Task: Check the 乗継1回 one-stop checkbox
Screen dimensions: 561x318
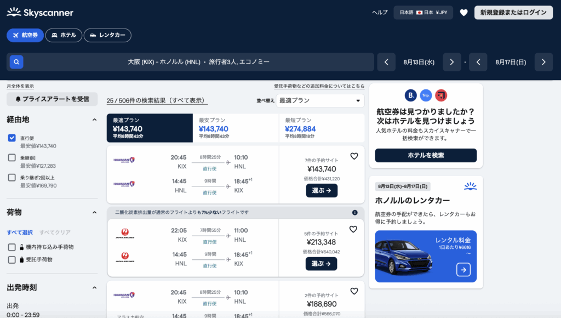Action: [12, 157]
